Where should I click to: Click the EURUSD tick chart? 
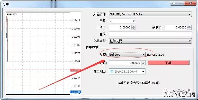38,54
